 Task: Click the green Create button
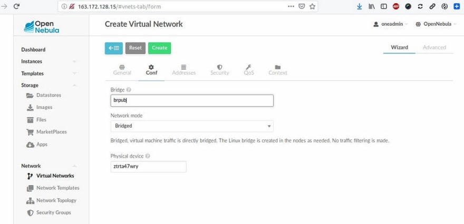(x=159, y=48)
